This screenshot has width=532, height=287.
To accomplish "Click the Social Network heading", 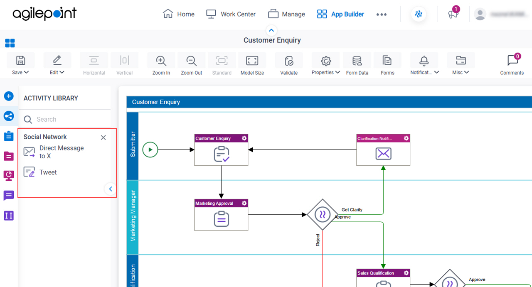I will coord(45,137).
